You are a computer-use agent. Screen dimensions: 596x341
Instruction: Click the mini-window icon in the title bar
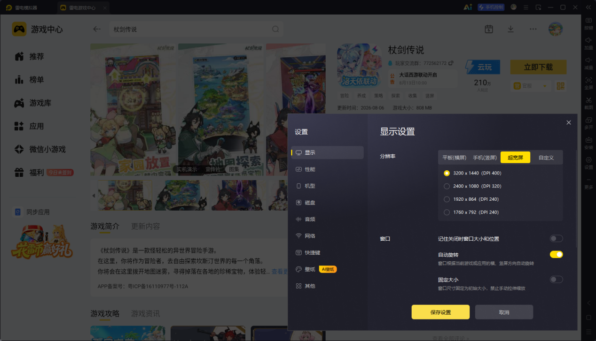coord(538,8)
